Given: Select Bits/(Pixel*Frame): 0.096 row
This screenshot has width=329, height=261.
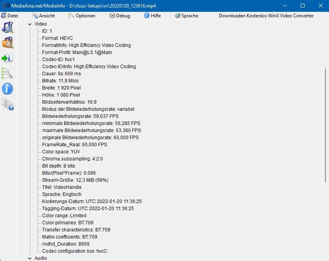Looking at the screenshot, I should [x=69, y=173].
